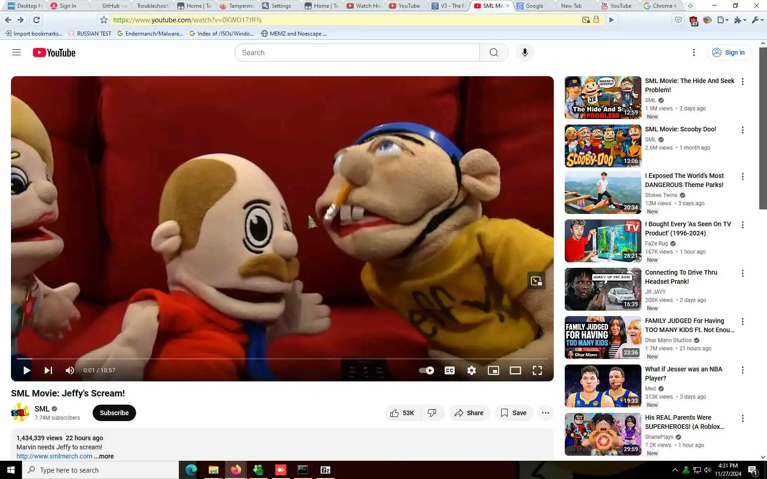The height and width of the screenshot is (479, 767).
Task: Like the video with thumbs up
Action: (402, 413)
